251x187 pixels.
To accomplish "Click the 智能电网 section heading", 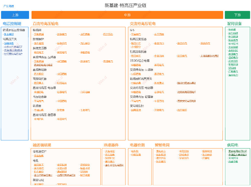I will tap(162, 145).
